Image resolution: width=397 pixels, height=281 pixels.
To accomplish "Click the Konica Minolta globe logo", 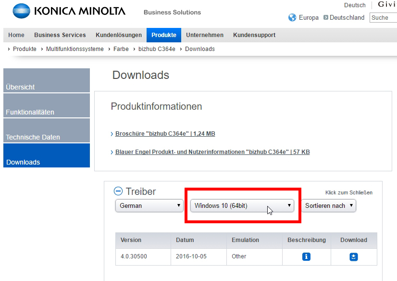I will coord(21,11).
